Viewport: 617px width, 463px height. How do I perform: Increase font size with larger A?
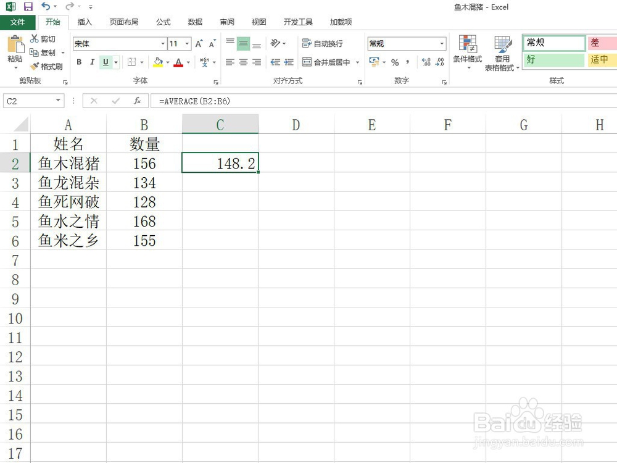199,44
